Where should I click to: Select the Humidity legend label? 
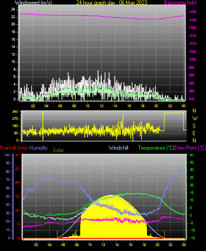pyautogui.click(x=38, y=148)
